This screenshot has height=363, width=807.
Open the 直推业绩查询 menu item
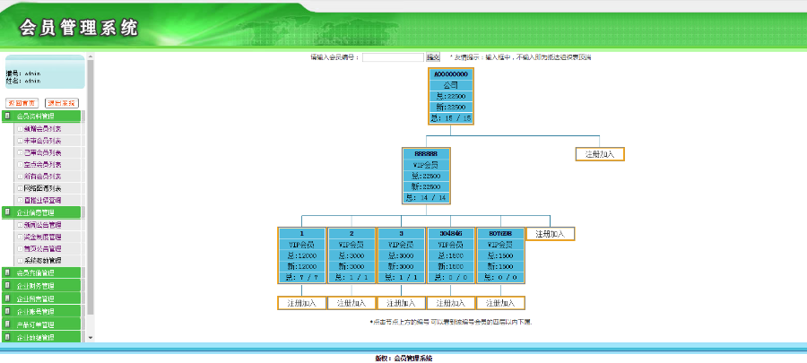click(42, 200)
